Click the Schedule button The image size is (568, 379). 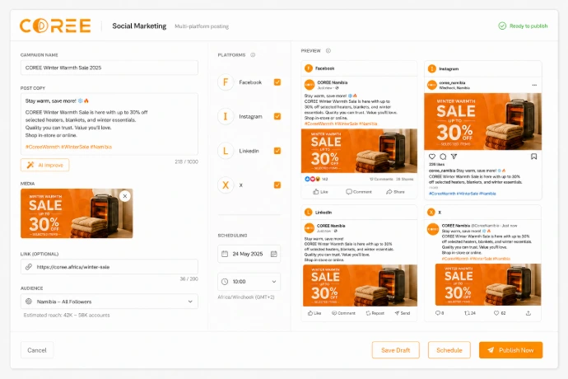click(x=449, y=350)
